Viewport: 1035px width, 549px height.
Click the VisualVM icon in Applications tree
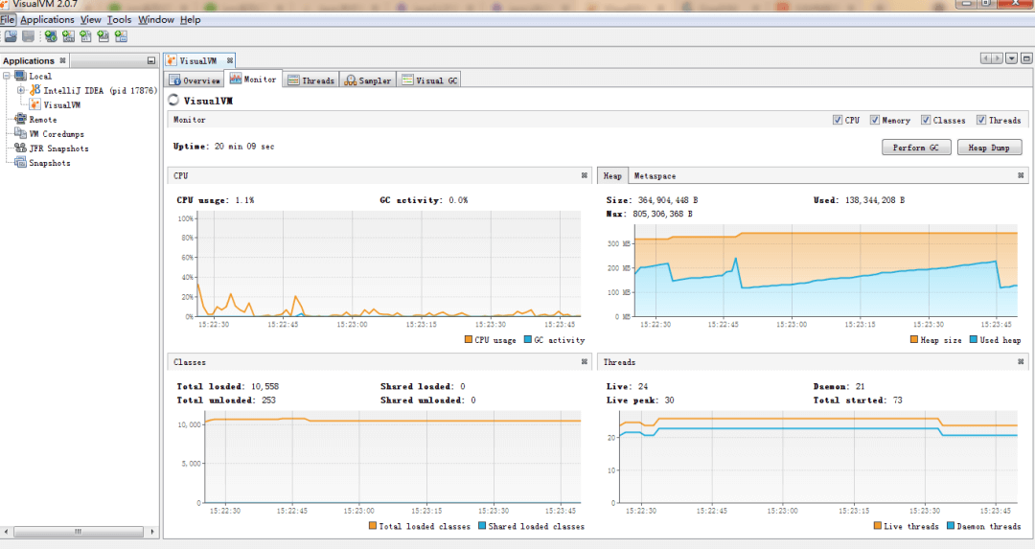tap(35, 104)
